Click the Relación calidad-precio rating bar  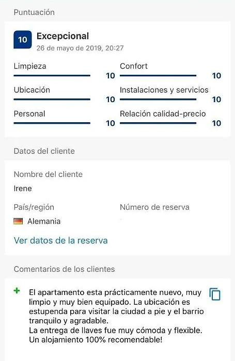pyautogui.click(x=158, y=123)
